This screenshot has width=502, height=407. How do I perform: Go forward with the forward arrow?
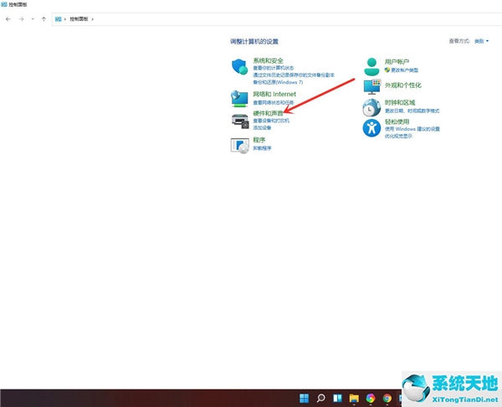click(x=21, y=19)
